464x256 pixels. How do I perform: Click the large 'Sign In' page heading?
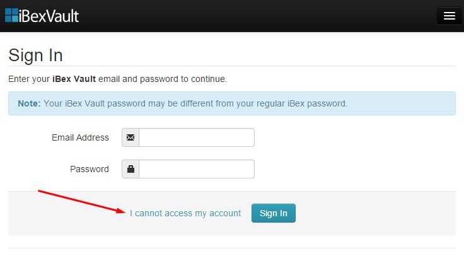pyautogui.click(x=35, y=55)
